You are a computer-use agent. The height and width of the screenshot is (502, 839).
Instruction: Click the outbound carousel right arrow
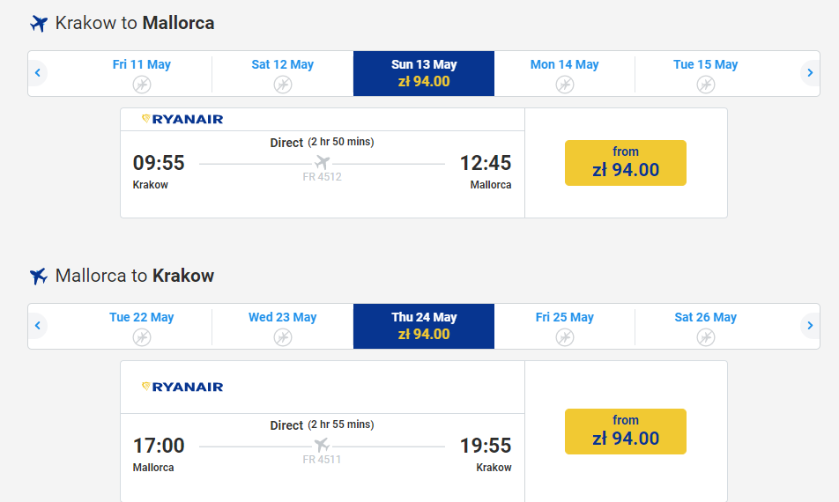click(810, 73)
